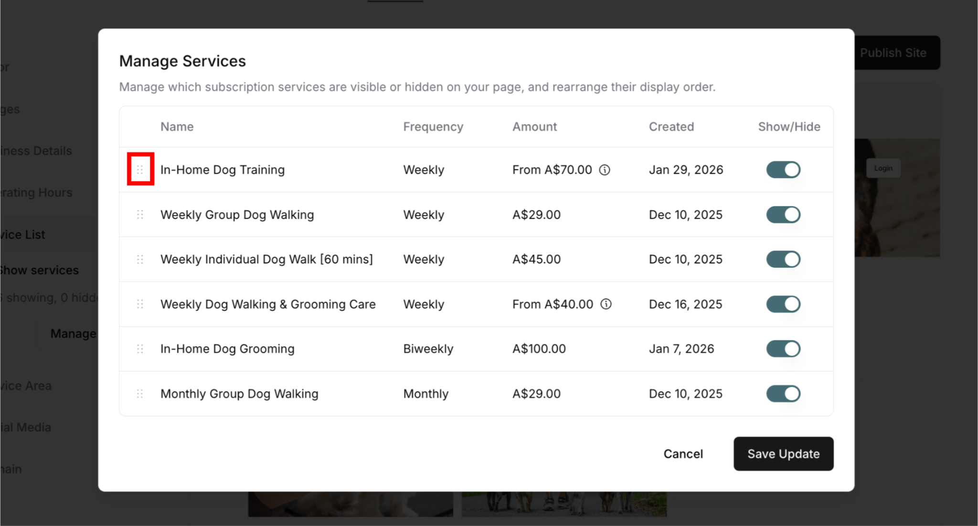
Task: Click drag handle for In-Home Dog Training
Action: tap(140, 169)
